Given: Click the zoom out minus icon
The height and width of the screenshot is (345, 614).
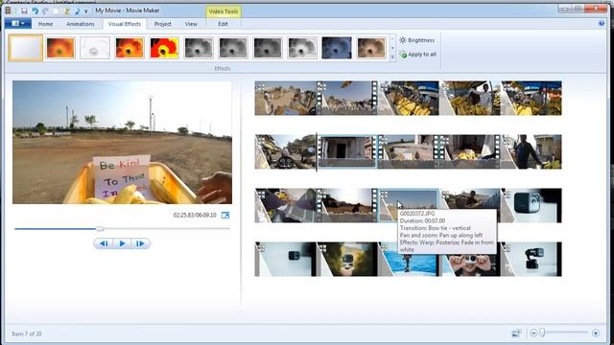Looking at the screenshot, I should [533, 333].
